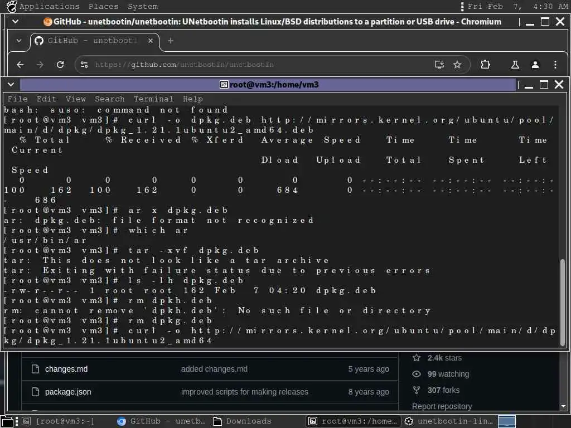
Task: Click the star icon beside 2.4k stars
Action: (417, 358)
